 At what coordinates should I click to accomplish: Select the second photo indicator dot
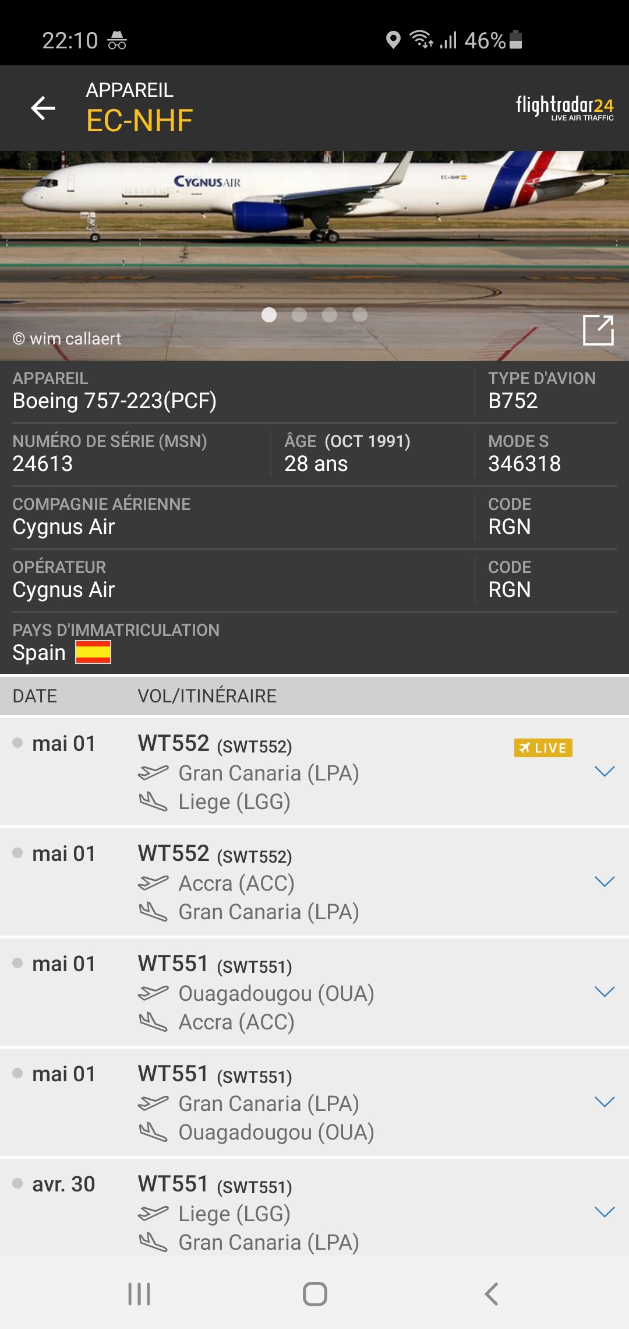click(299, 315)
